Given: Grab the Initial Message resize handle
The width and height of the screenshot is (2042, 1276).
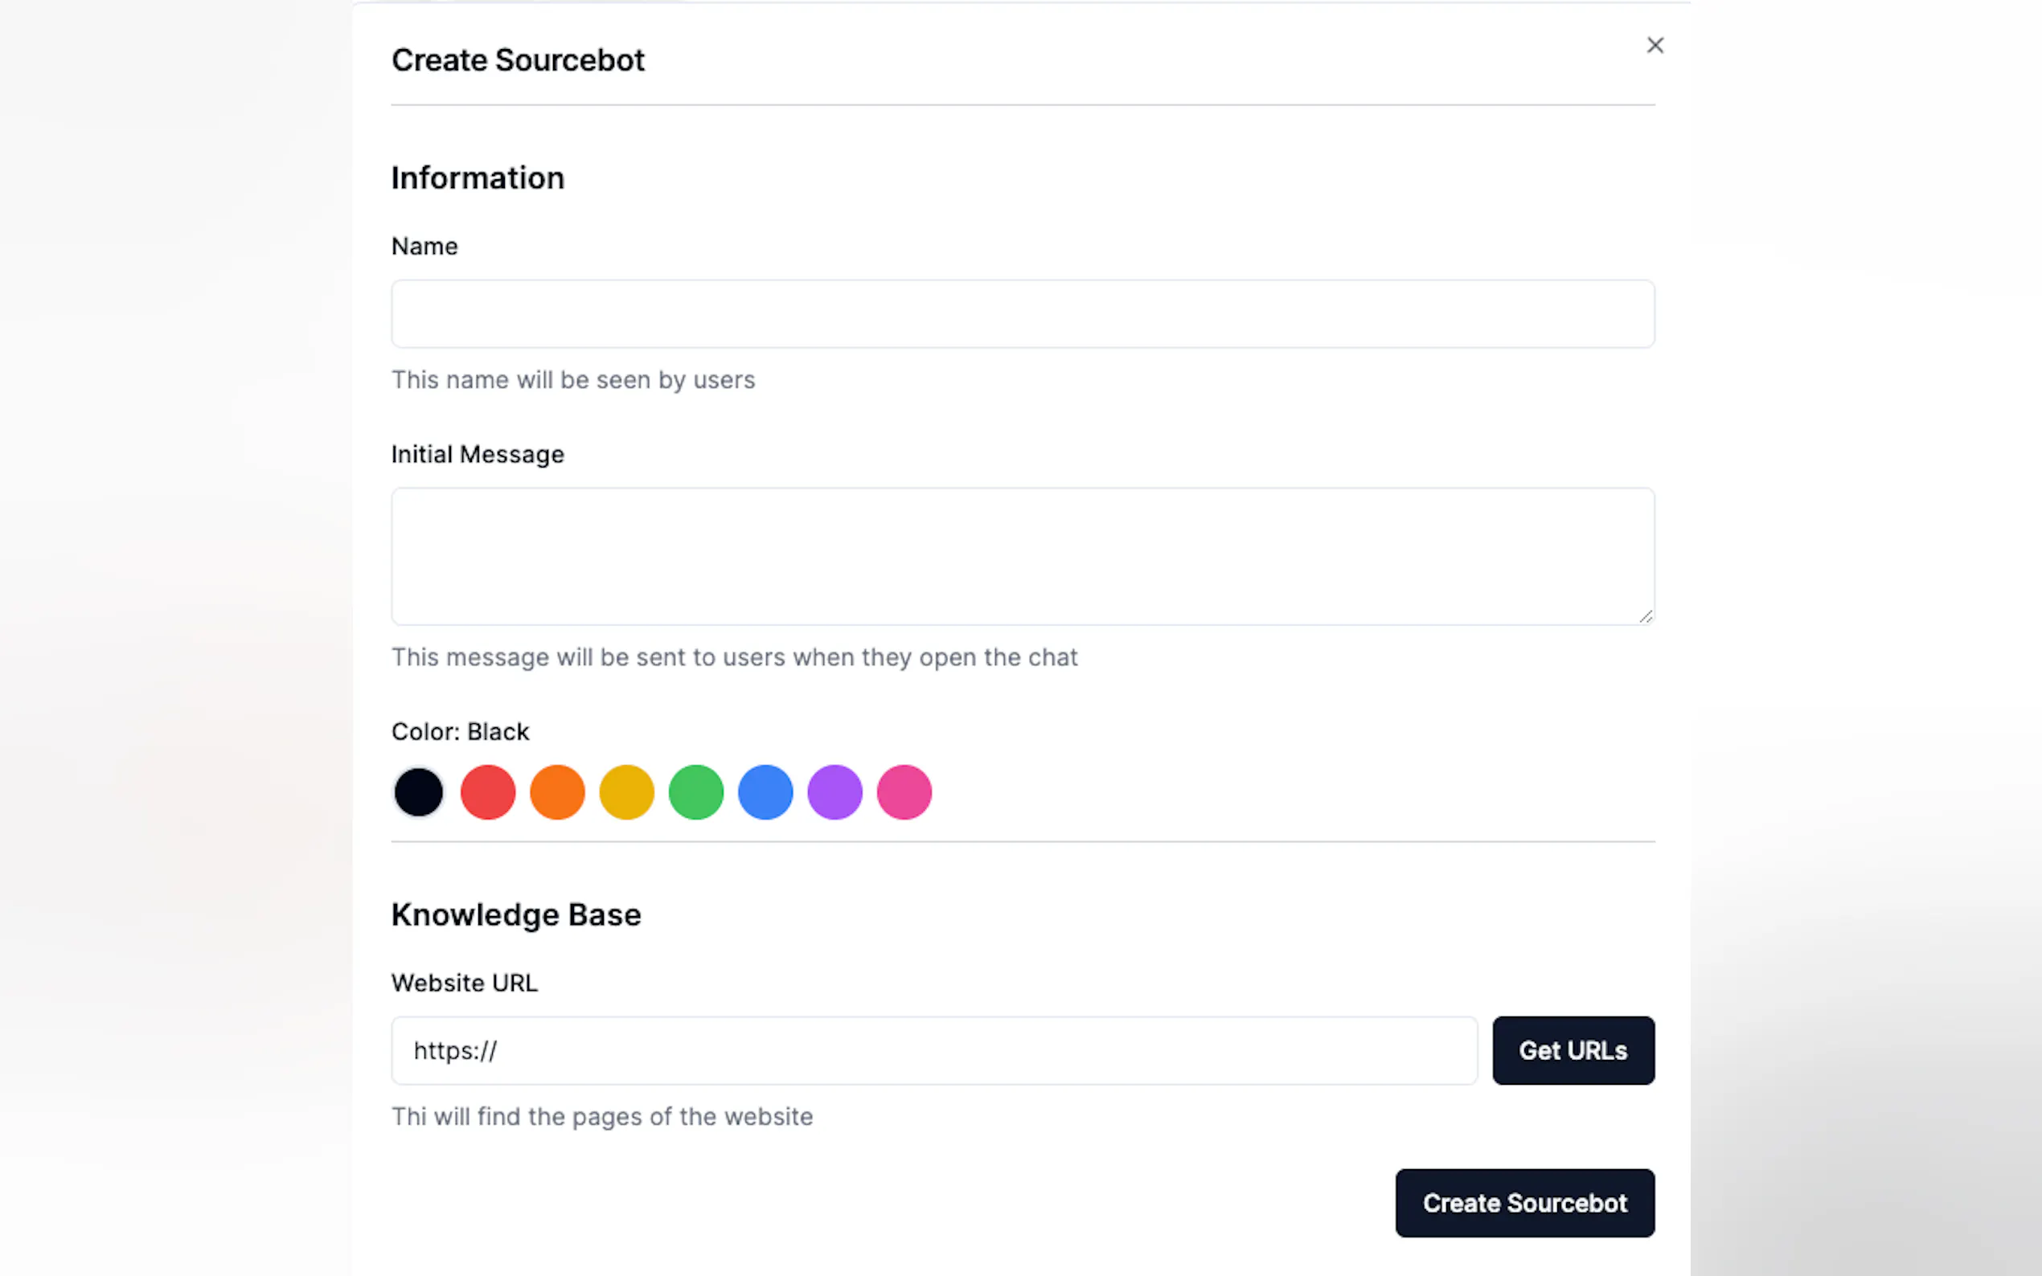Looking at the screenshot, I should click(x=1646, y=617).
